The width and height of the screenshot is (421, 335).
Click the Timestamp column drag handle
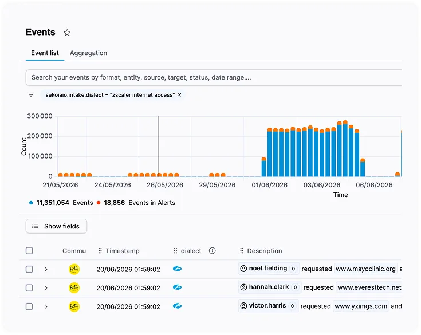100,251
